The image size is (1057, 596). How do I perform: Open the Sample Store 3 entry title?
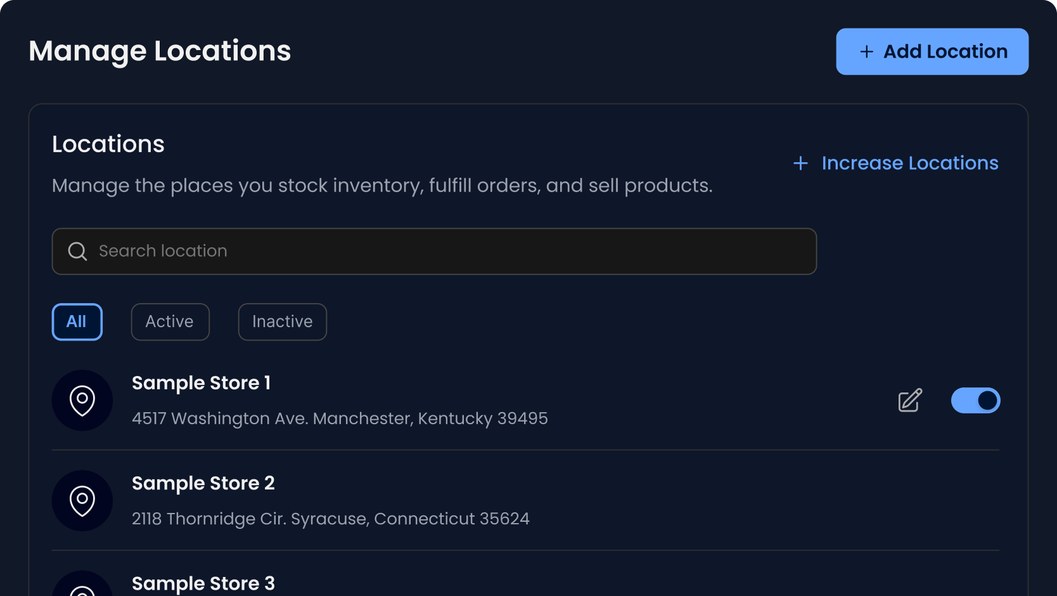point(203,583)
